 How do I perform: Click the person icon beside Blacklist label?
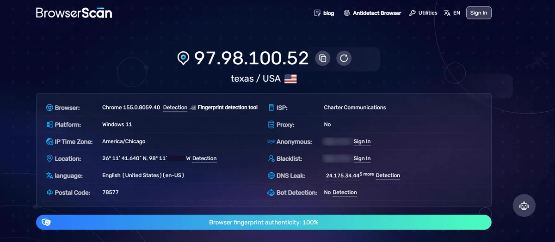[x=271, y=158]
